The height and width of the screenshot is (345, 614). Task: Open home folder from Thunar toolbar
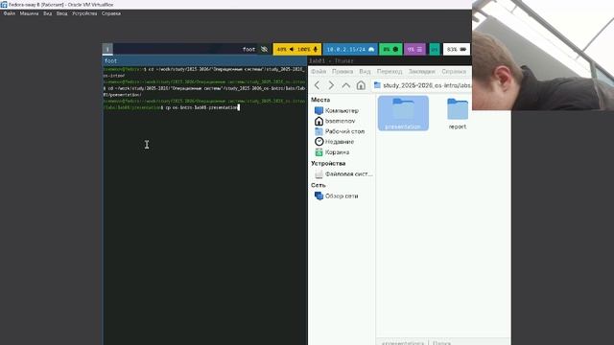[x=361, y=85]
